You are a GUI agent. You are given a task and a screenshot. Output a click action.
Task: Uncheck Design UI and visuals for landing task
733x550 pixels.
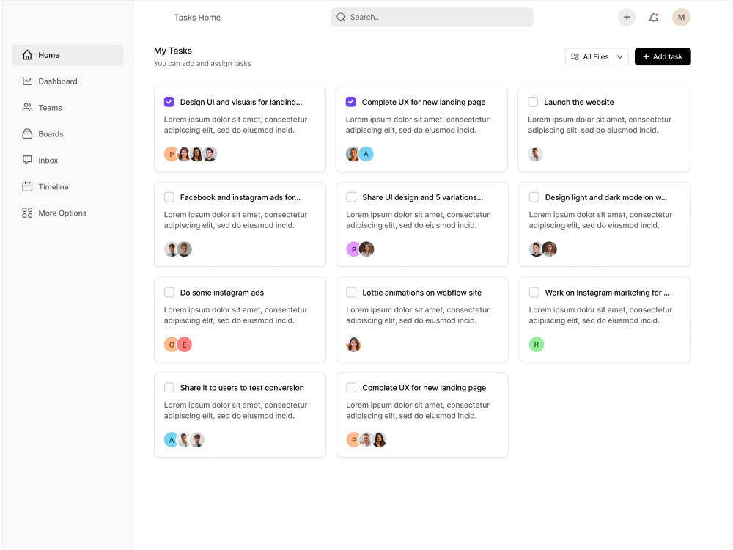click(169, 102)
